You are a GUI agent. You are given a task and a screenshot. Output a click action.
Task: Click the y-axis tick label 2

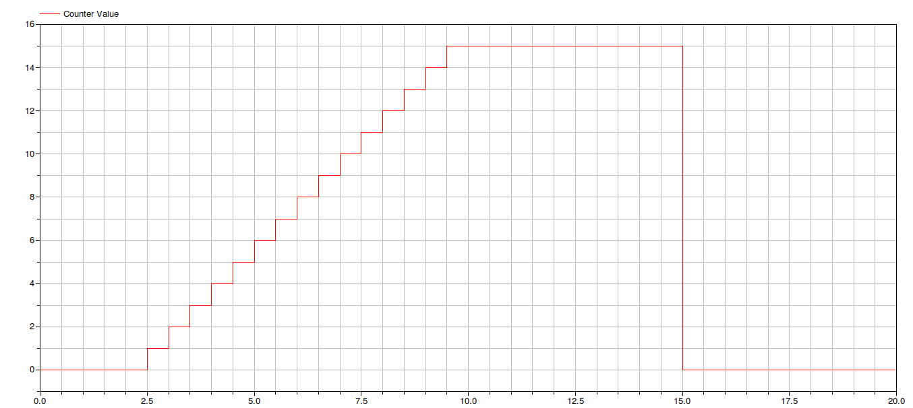pyautogui.click(x=31, y=327)
